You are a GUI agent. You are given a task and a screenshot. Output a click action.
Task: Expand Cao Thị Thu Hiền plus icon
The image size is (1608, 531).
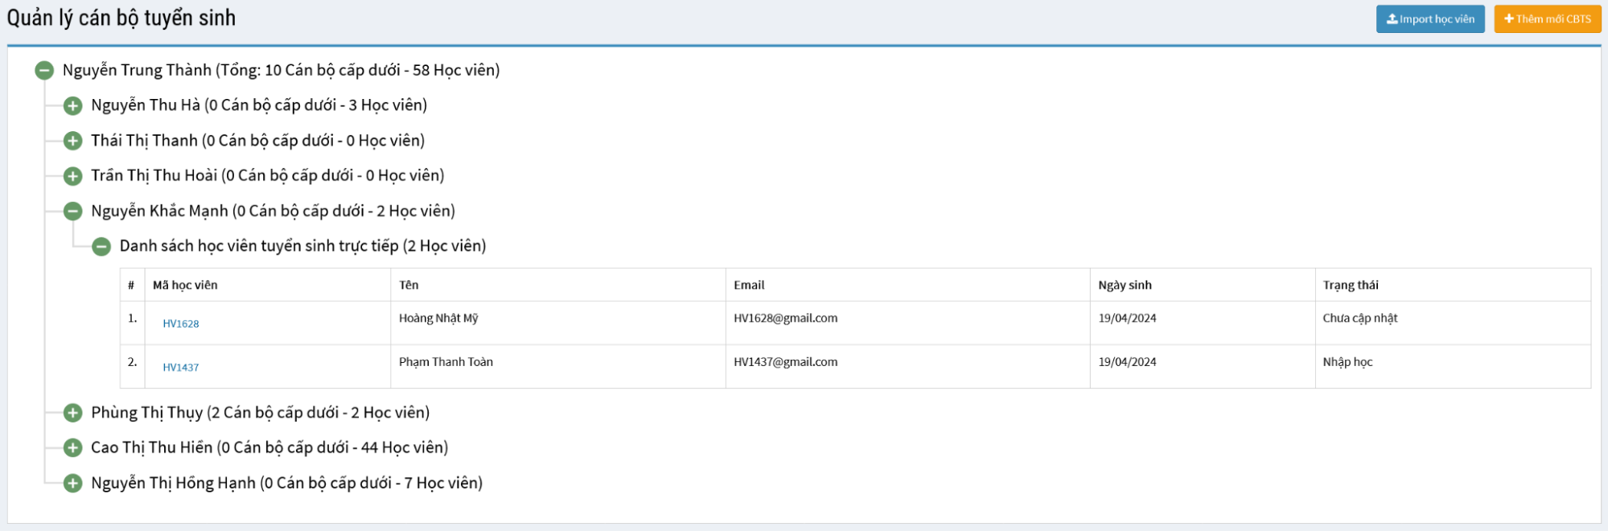(x=73, y=448)
